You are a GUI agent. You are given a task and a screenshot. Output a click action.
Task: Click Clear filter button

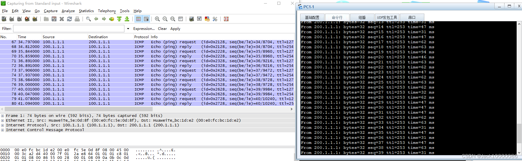tap(162, 29)
